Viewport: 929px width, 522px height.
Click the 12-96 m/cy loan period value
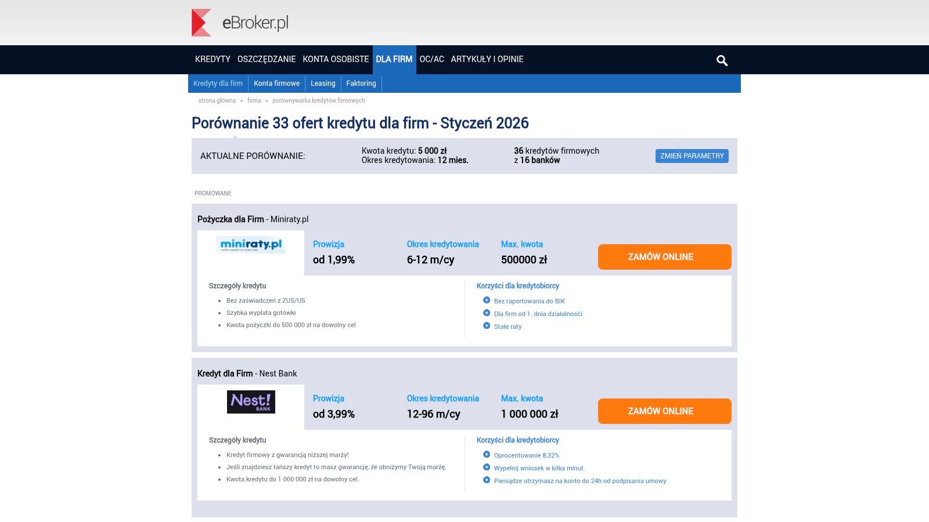(x=434, y=414)
